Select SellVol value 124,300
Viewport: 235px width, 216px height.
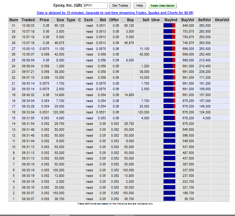point(205,112)
